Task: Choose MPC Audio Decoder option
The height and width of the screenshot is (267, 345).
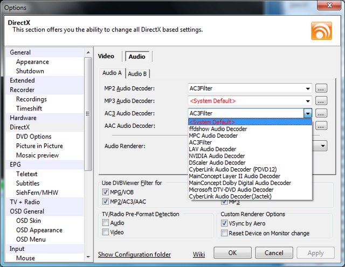Action: [250, 135]
